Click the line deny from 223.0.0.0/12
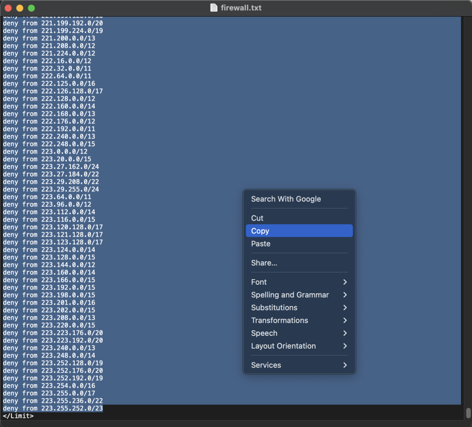 point(45,152)
